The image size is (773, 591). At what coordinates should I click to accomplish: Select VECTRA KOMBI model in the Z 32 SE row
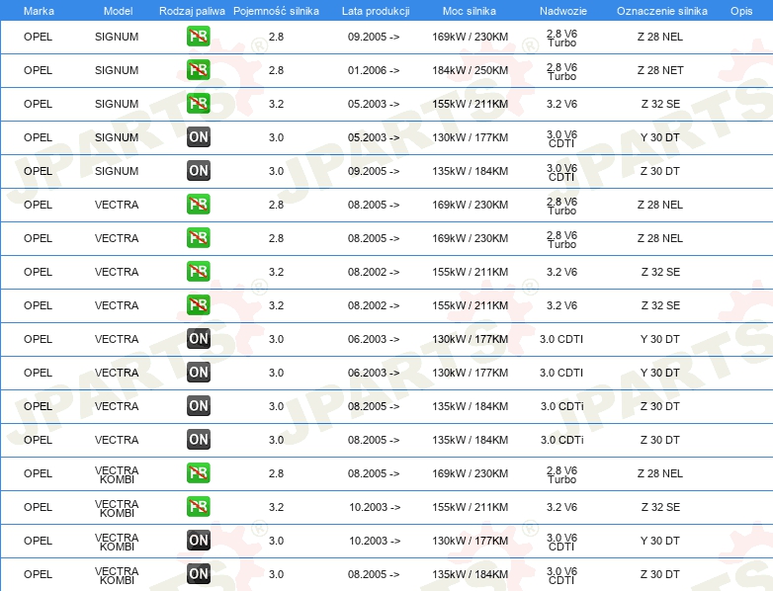tap(117, 508)
